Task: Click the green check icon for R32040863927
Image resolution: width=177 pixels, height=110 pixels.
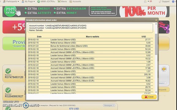Action: (8, 90)
